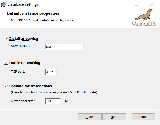This screenshot has width=160, height=125.
Task: Click the "TCP port:" label
Action: pyautogui.click(x=18, y=72)
